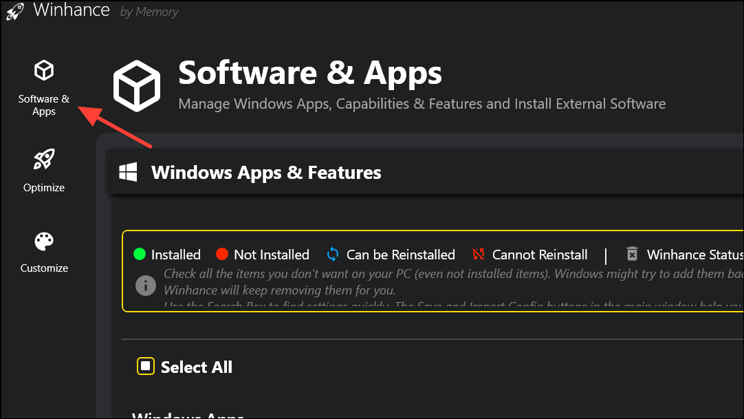
Task: Click the Software & Apps sidebar label
Action: click(43, 105)
